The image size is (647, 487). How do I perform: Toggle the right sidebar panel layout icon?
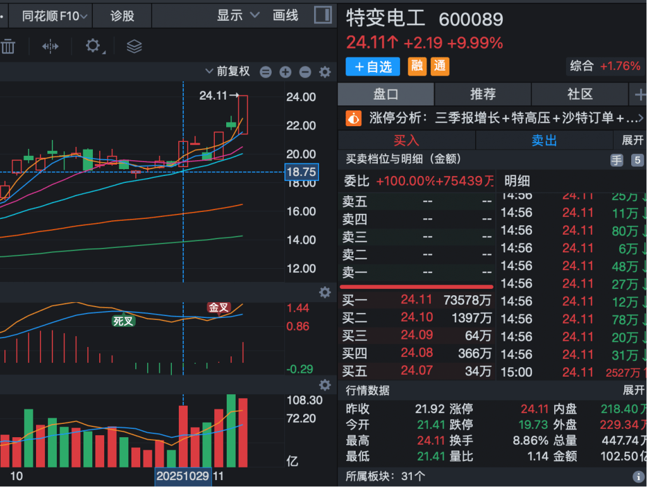tap(323, 15)
